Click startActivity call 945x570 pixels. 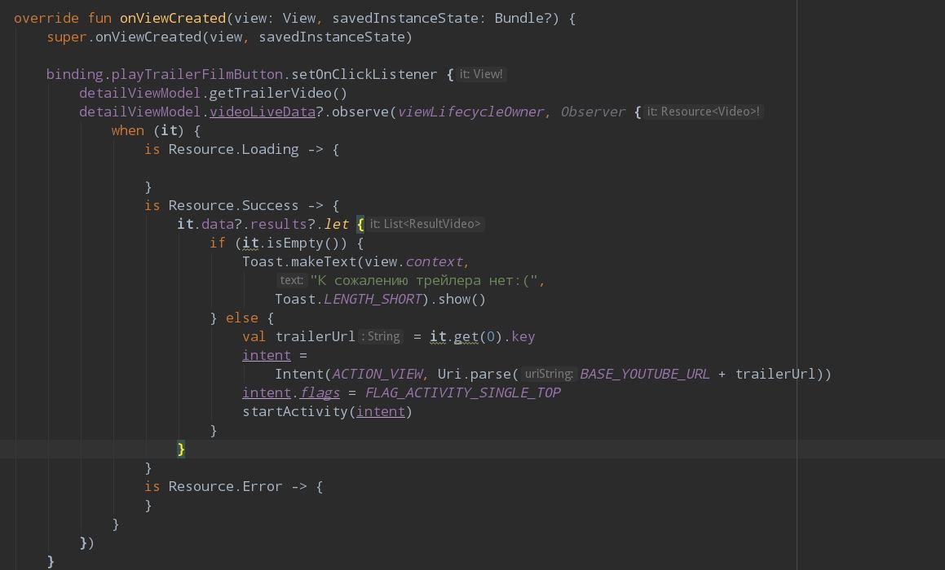(294, 412)
